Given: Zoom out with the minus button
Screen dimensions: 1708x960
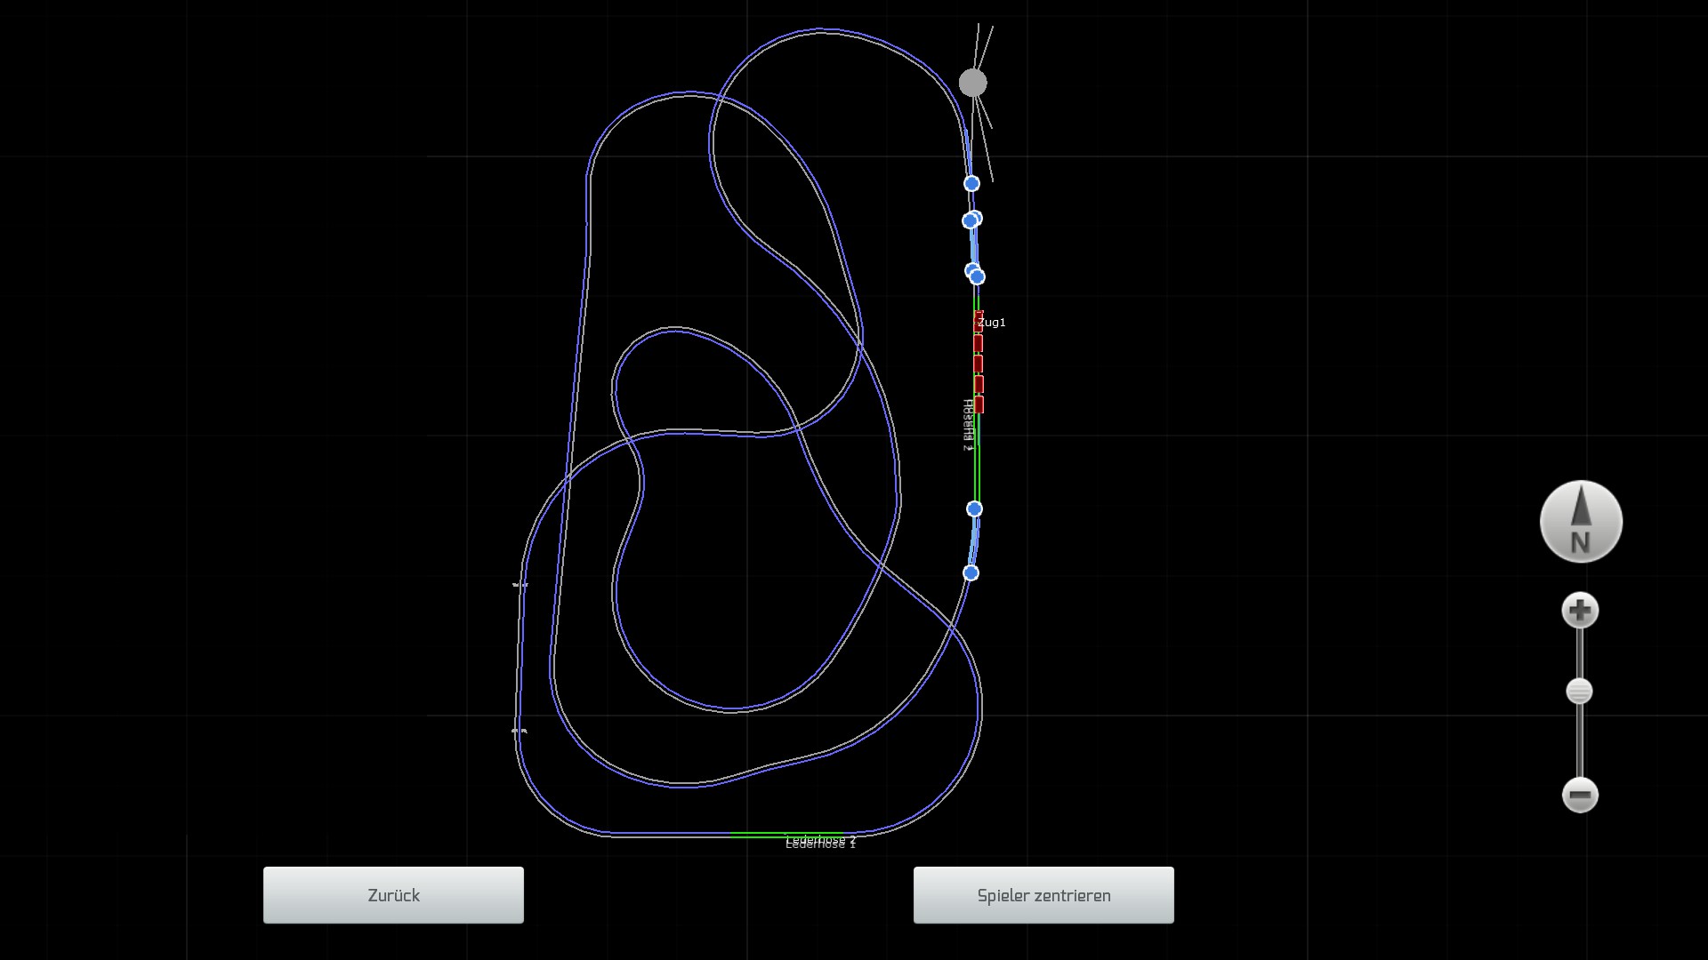Looking at the screenshot, I should (1580, 795).
